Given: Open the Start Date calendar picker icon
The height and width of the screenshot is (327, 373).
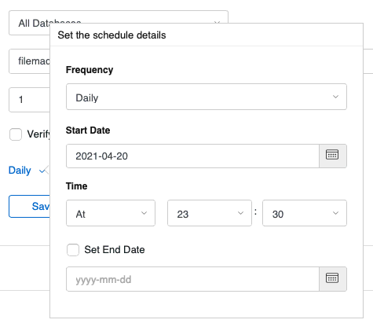Looking at the screenshot, I should (333, 156).
